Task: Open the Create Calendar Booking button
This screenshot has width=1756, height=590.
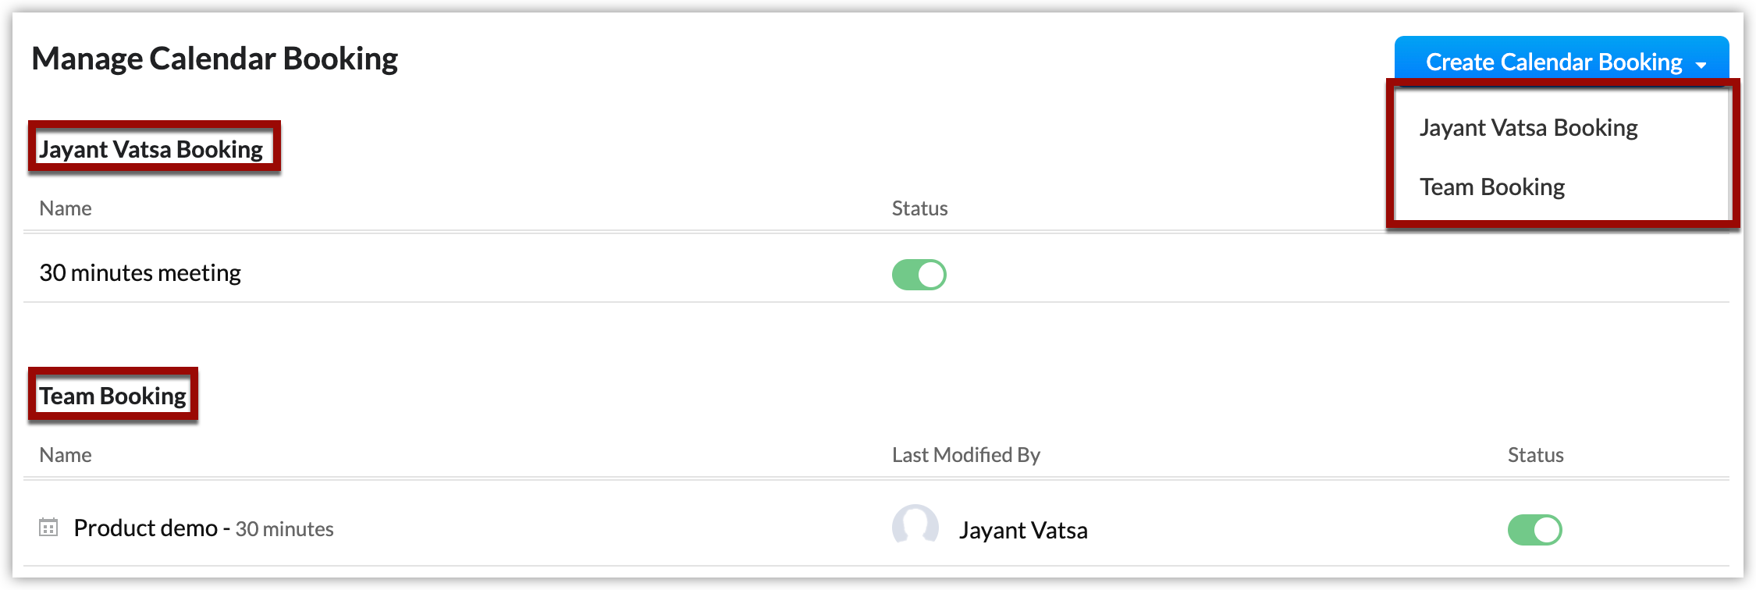Action: 1553,62
